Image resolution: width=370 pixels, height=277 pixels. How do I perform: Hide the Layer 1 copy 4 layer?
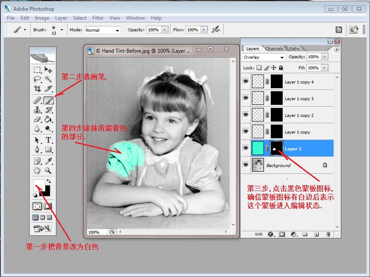(x=246, y=82)
